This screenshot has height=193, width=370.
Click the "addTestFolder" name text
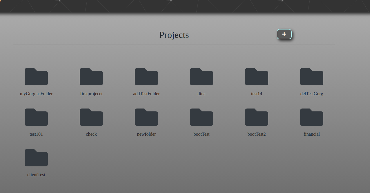tap(146, 94)
